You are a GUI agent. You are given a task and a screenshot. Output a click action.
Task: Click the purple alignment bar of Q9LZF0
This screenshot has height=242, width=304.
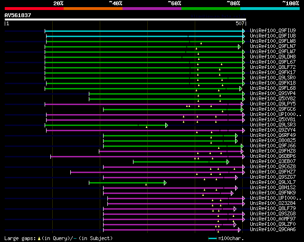click(169, 225)
